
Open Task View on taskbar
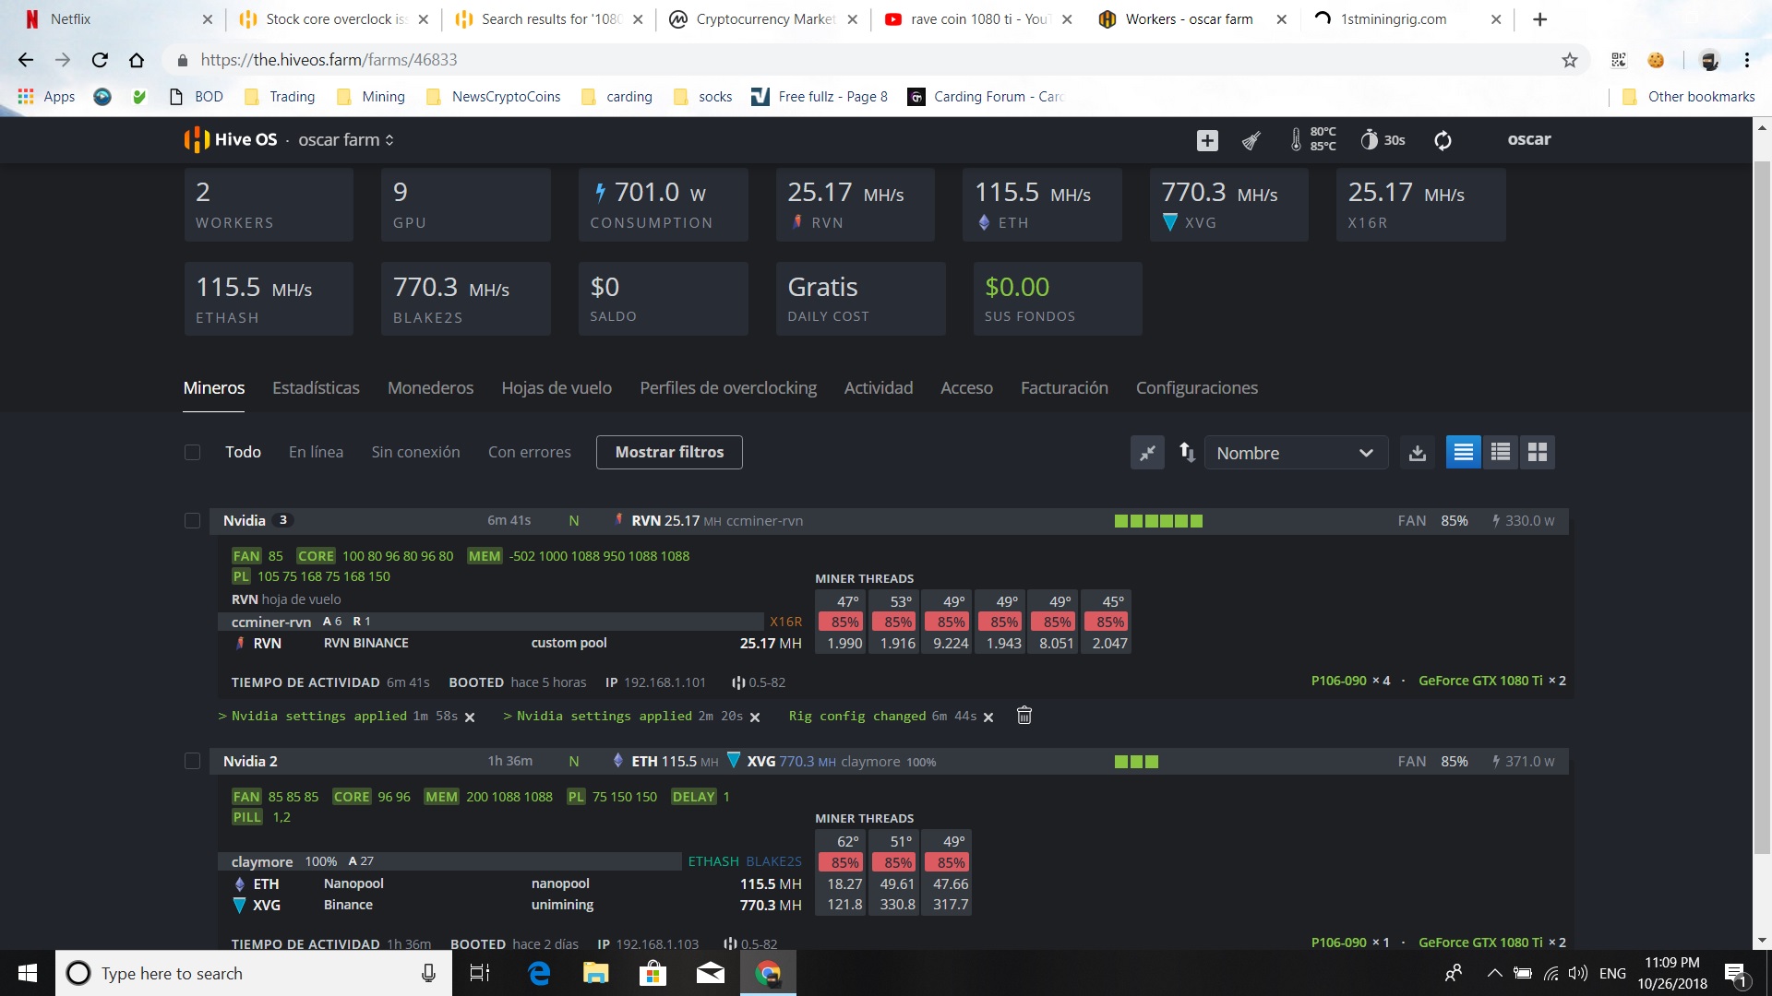[x=480, y=973]
